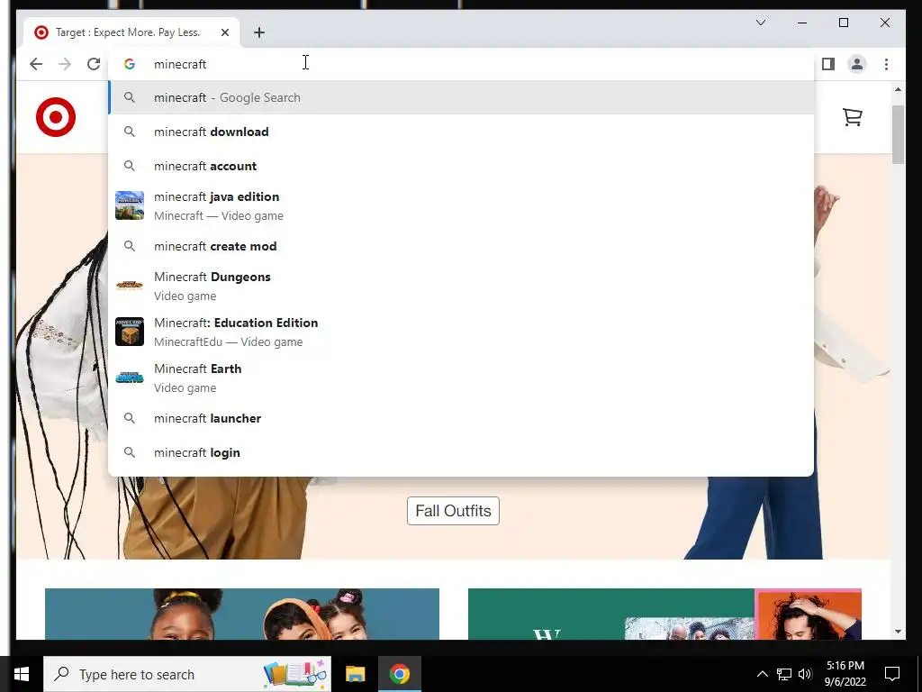Click the vertical scrollbar thumb
Viewport: 922px width, 692px height.
tap(898, 135)
